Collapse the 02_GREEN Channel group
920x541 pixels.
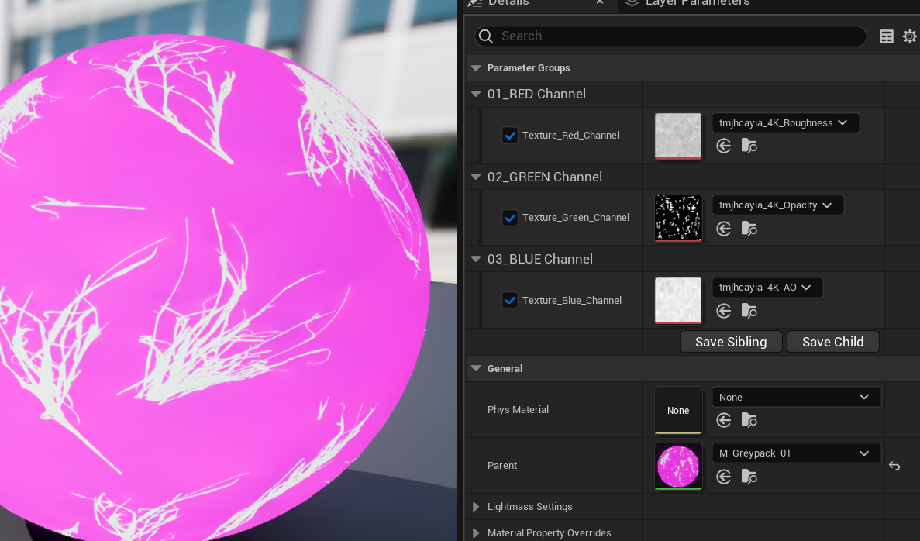(476, 177)
